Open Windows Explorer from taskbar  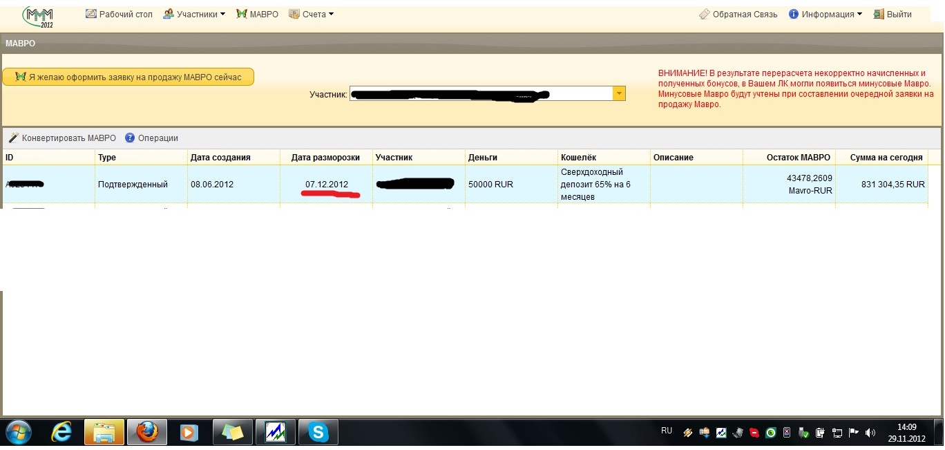pos(104,433)
